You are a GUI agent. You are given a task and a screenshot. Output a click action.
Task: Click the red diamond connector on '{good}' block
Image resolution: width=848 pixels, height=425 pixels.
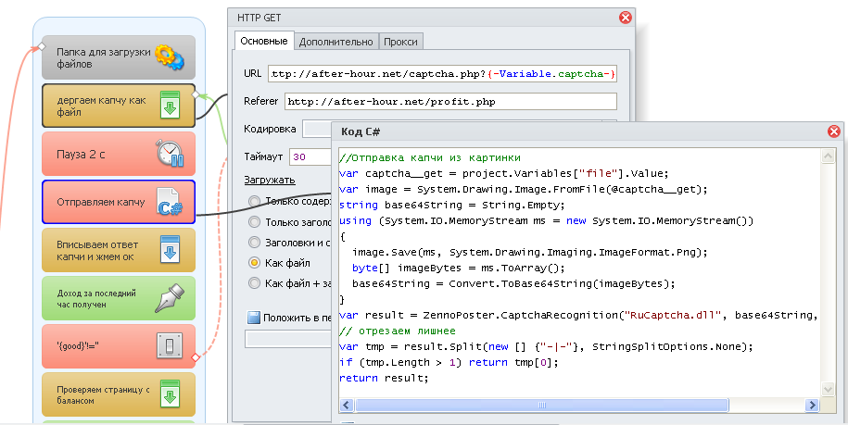click(196, 357)
